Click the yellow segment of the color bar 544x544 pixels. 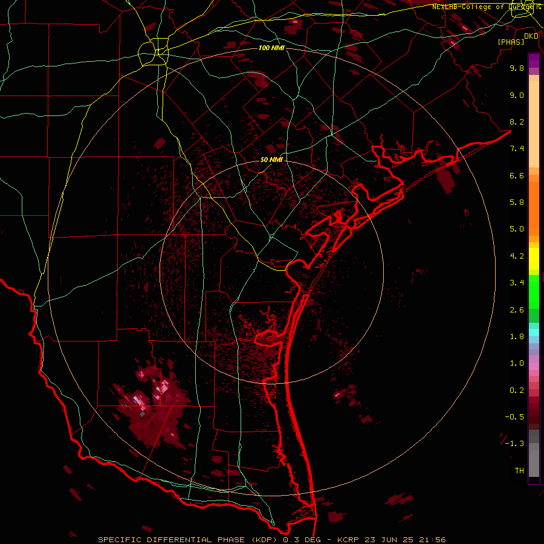tap(534, 259)
